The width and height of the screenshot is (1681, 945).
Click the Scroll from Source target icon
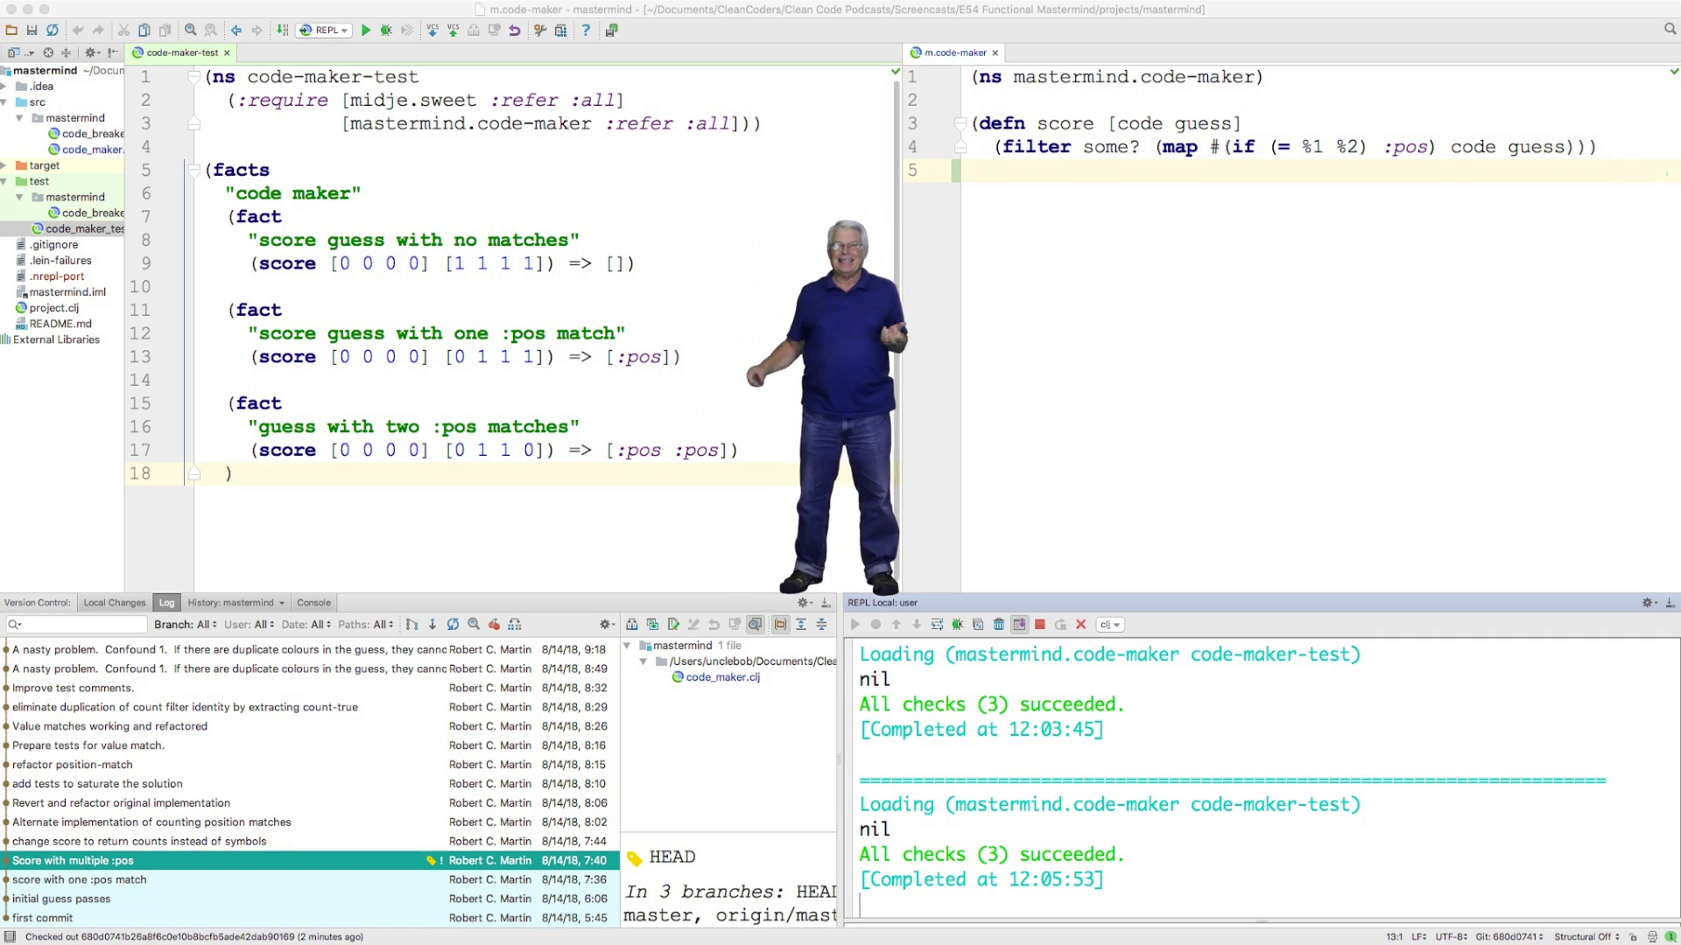tap(48, 52)
